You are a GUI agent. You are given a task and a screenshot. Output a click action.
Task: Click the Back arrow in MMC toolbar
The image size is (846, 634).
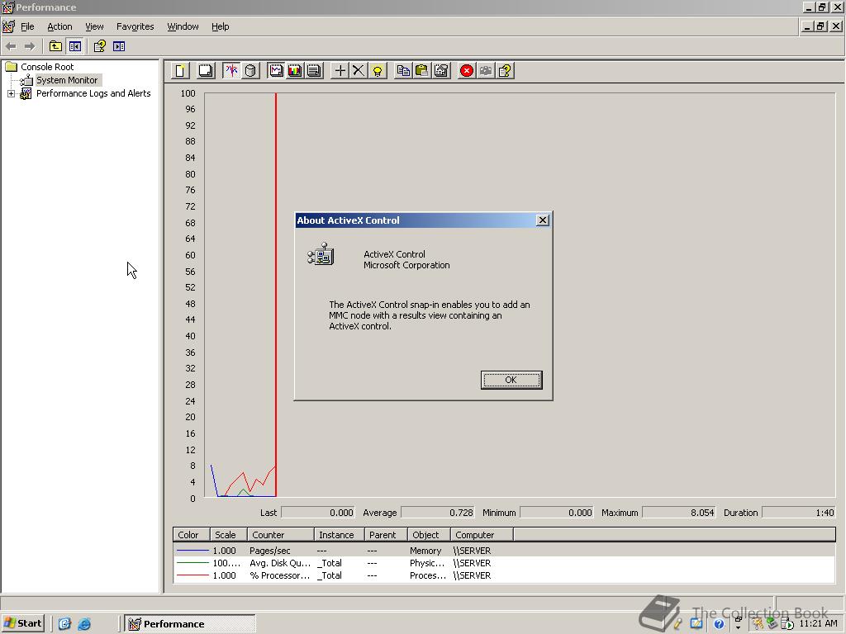tap(11, 46)
